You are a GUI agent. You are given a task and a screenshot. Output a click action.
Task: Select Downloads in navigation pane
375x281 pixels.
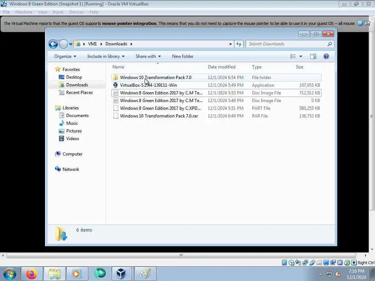coord(77,85)
